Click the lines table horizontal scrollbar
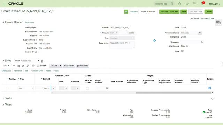This screenshot has height=125, width=223. pos(174,93)
